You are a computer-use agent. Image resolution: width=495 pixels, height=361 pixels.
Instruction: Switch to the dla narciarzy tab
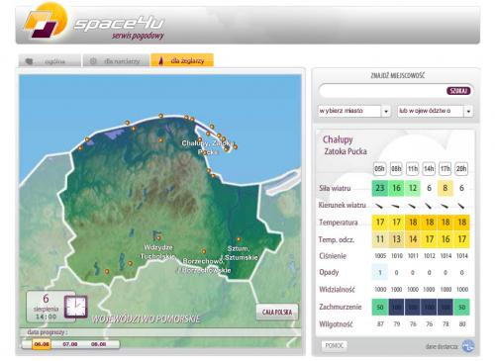116,61
